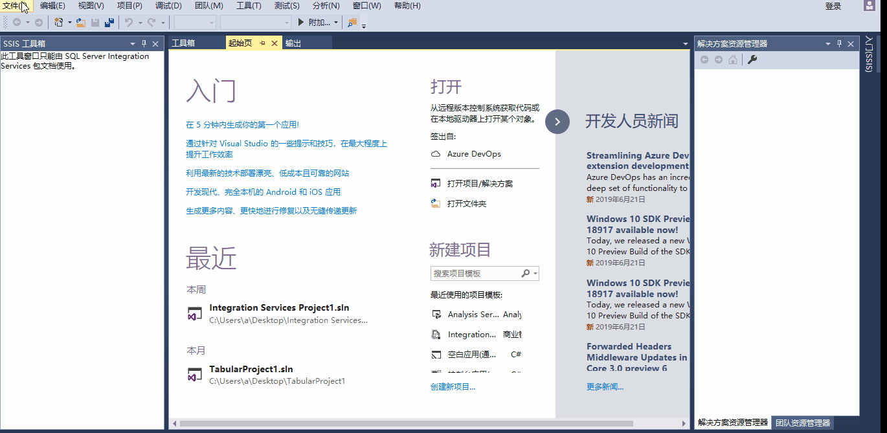Open the dropdown arrow beside 附加 button
The height and width of the screenshot is (433, 887).
(x=336, y=23)
